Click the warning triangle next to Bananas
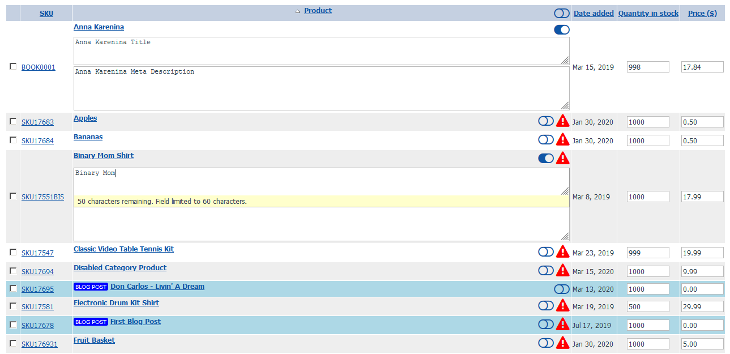Screen dimensions: 730x354 (562, 139)
